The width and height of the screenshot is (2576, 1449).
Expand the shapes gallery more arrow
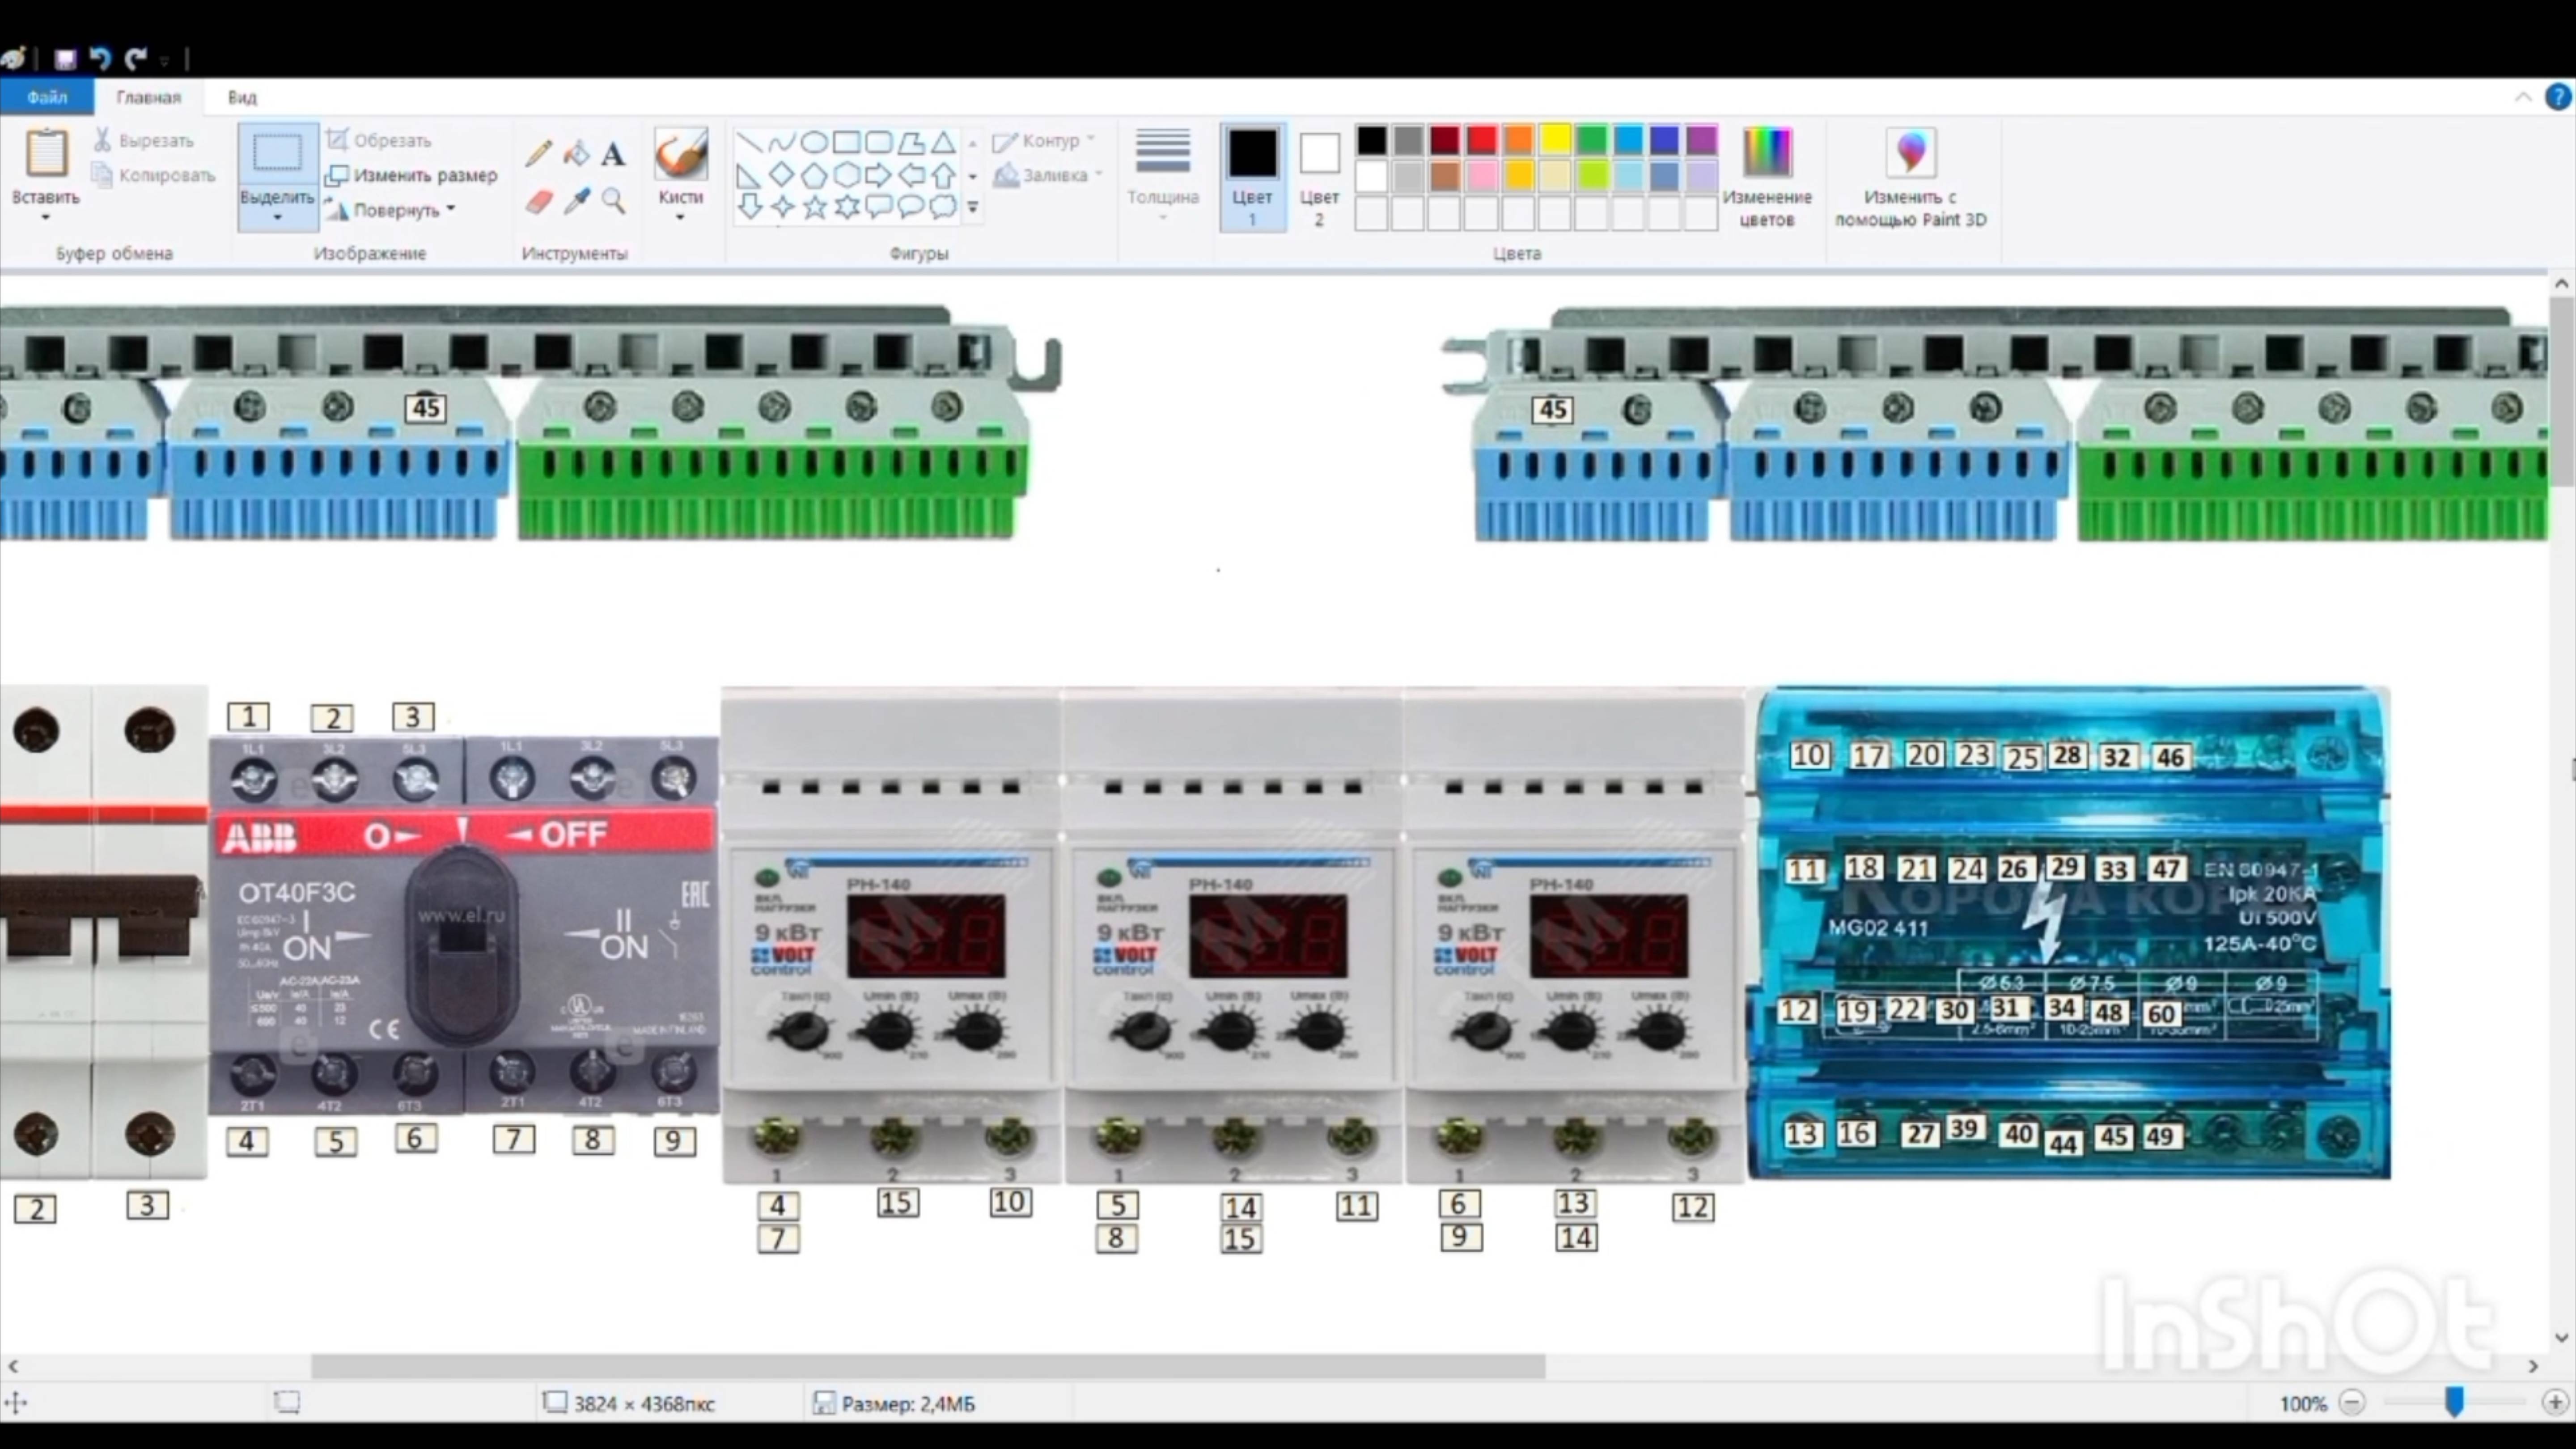(973, 208)
